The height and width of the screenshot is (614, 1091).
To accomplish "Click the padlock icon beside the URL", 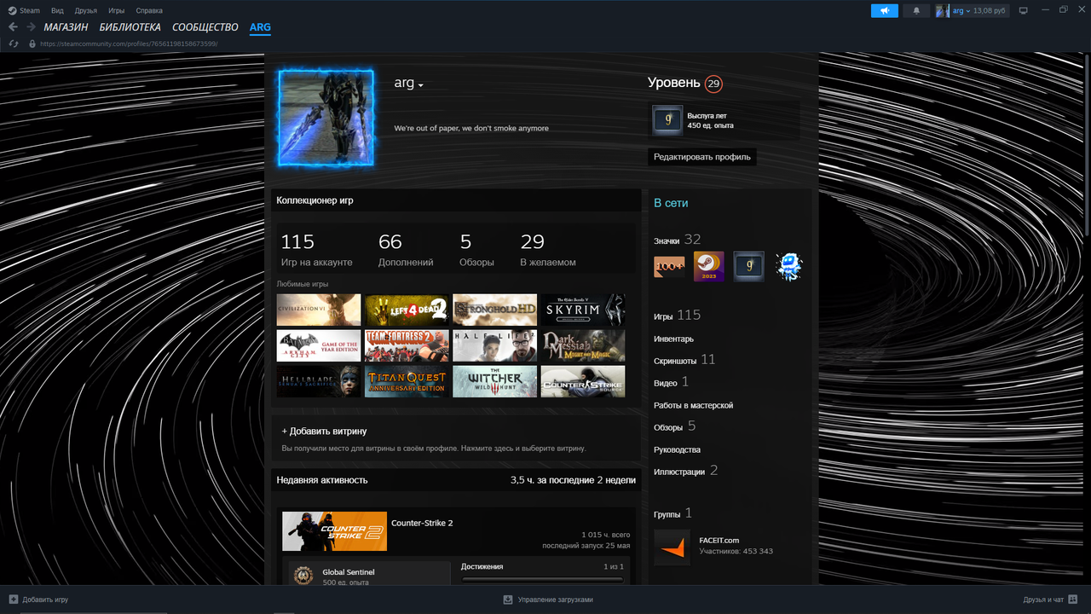I will 32,43.
